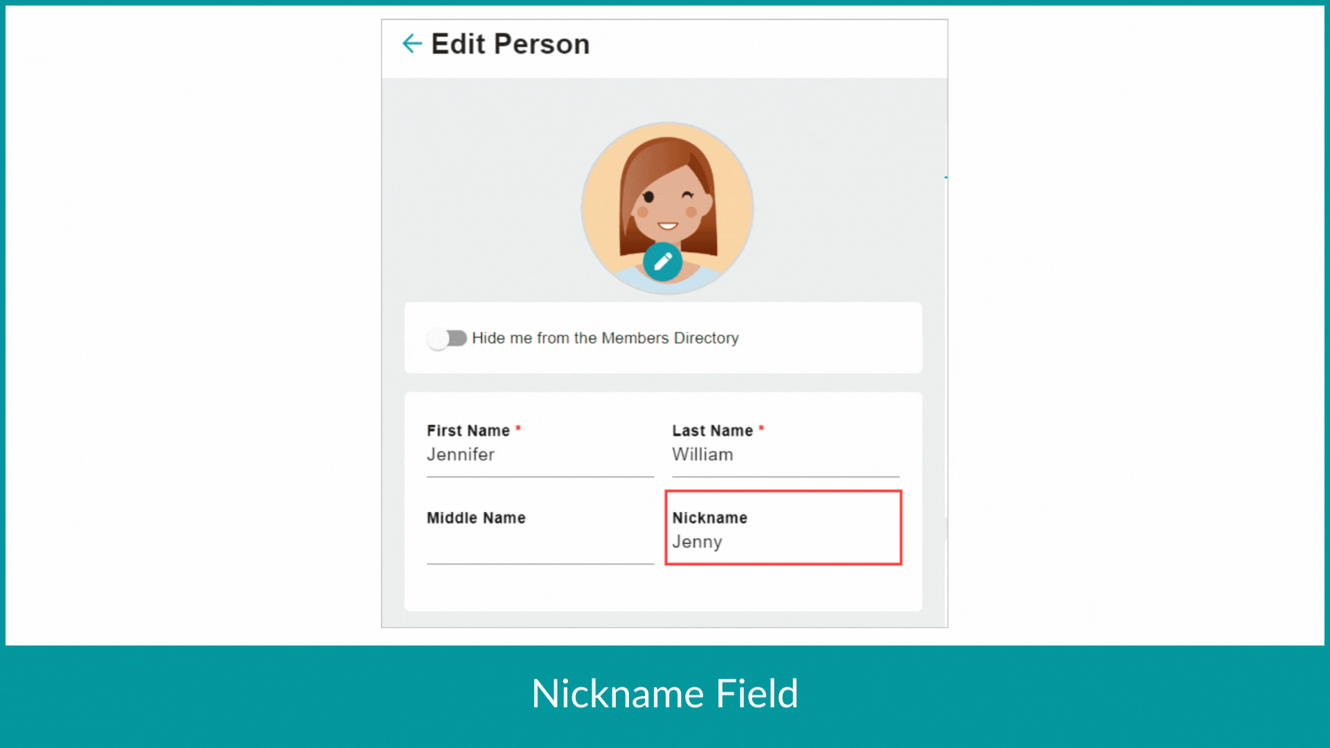Viewport: 1330px width, 748px height.
Task: Click the red asterisk beside First Name
Action: coord(518,429)
